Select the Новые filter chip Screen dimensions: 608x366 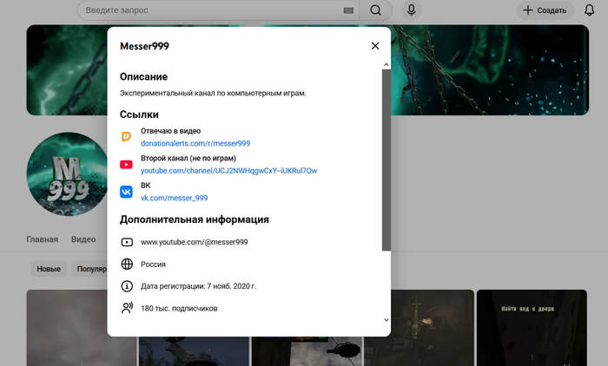point(49,269)
